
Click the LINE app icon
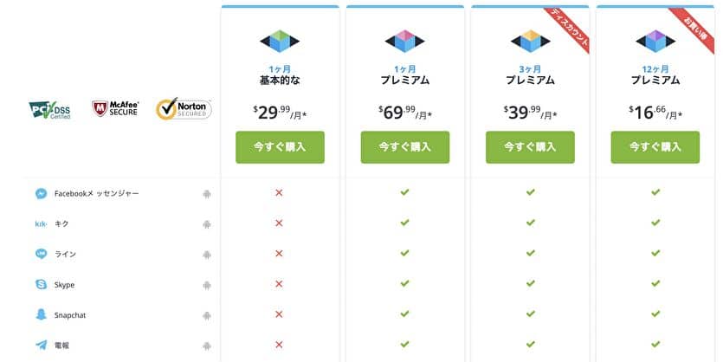point(41,254)
